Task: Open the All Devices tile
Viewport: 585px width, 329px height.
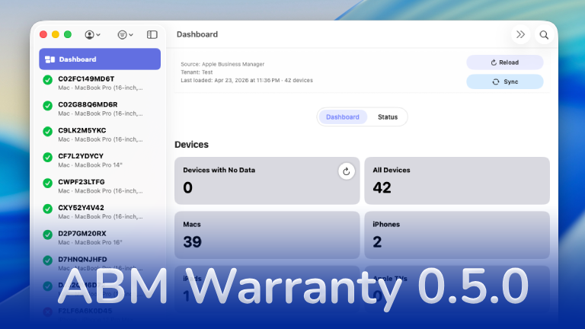Action: click(457, 180)
